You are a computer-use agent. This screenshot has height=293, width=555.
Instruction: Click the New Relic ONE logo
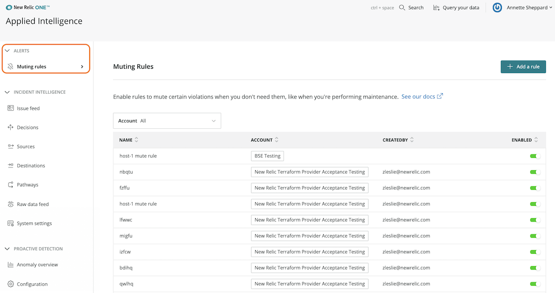28,7
